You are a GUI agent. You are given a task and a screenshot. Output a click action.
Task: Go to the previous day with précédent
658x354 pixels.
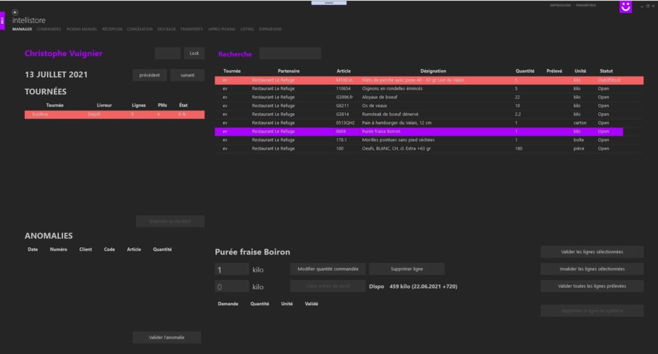point(150,75)
